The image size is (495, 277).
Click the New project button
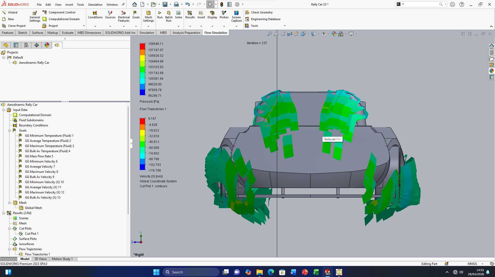8,19
